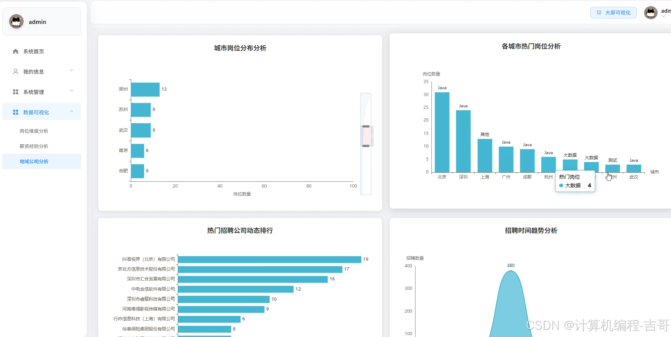Click 抖音视界（北京）有限公司 bar
The width and height of the screenshot is (671, 337).
click(x=269, y=259)
